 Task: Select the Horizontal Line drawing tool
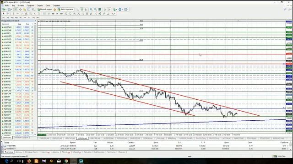point(17,13)
